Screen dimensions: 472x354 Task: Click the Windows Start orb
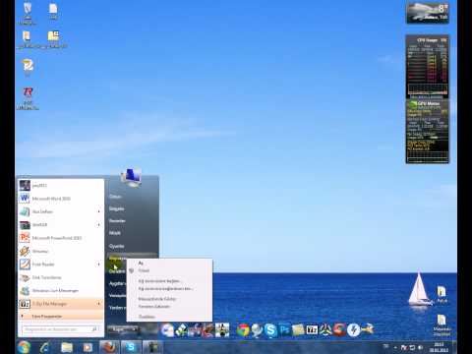tap(24, 347)
